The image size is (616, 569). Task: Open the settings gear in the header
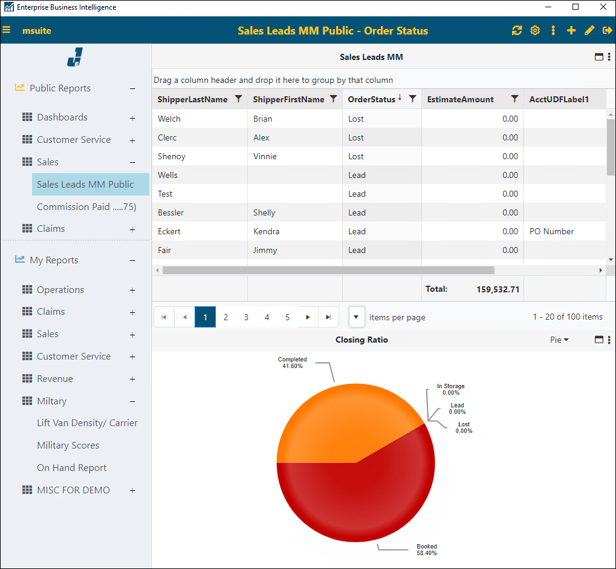pos(534,30)
